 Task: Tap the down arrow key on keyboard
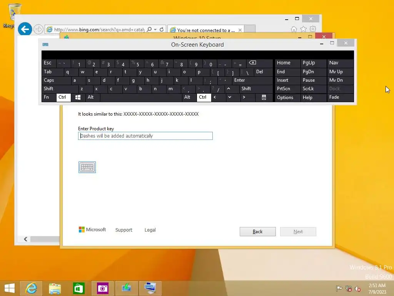(x=229, y=97)
